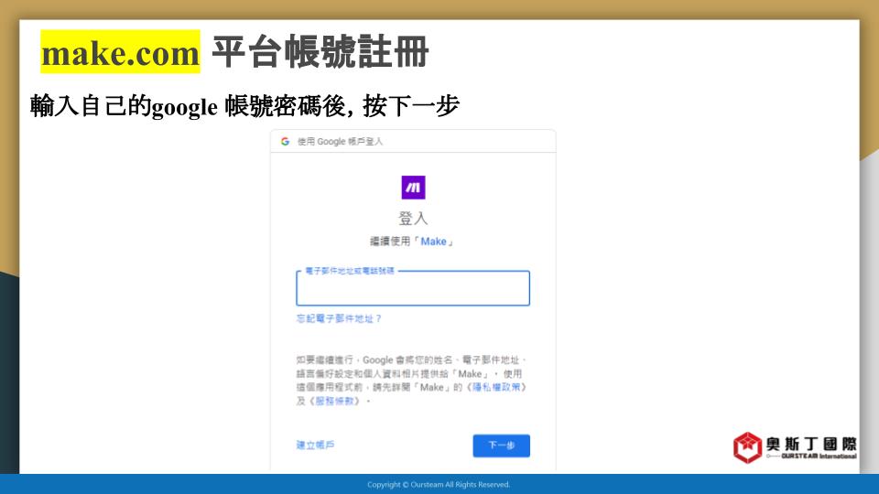Click the highlighted make.com title text
Image resolution: width=879 pixels, height=494 pixels.
(x=120, y=52)
